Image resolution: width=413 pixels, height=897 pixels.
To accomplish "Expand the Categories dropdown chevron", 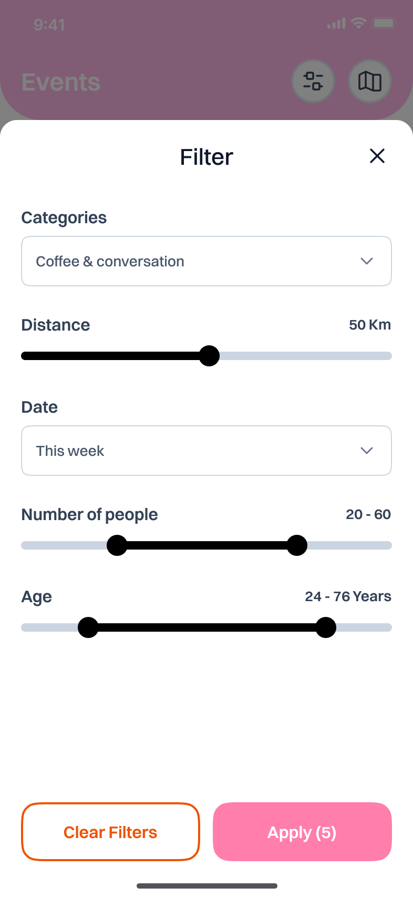I will (x=367, y=261).
